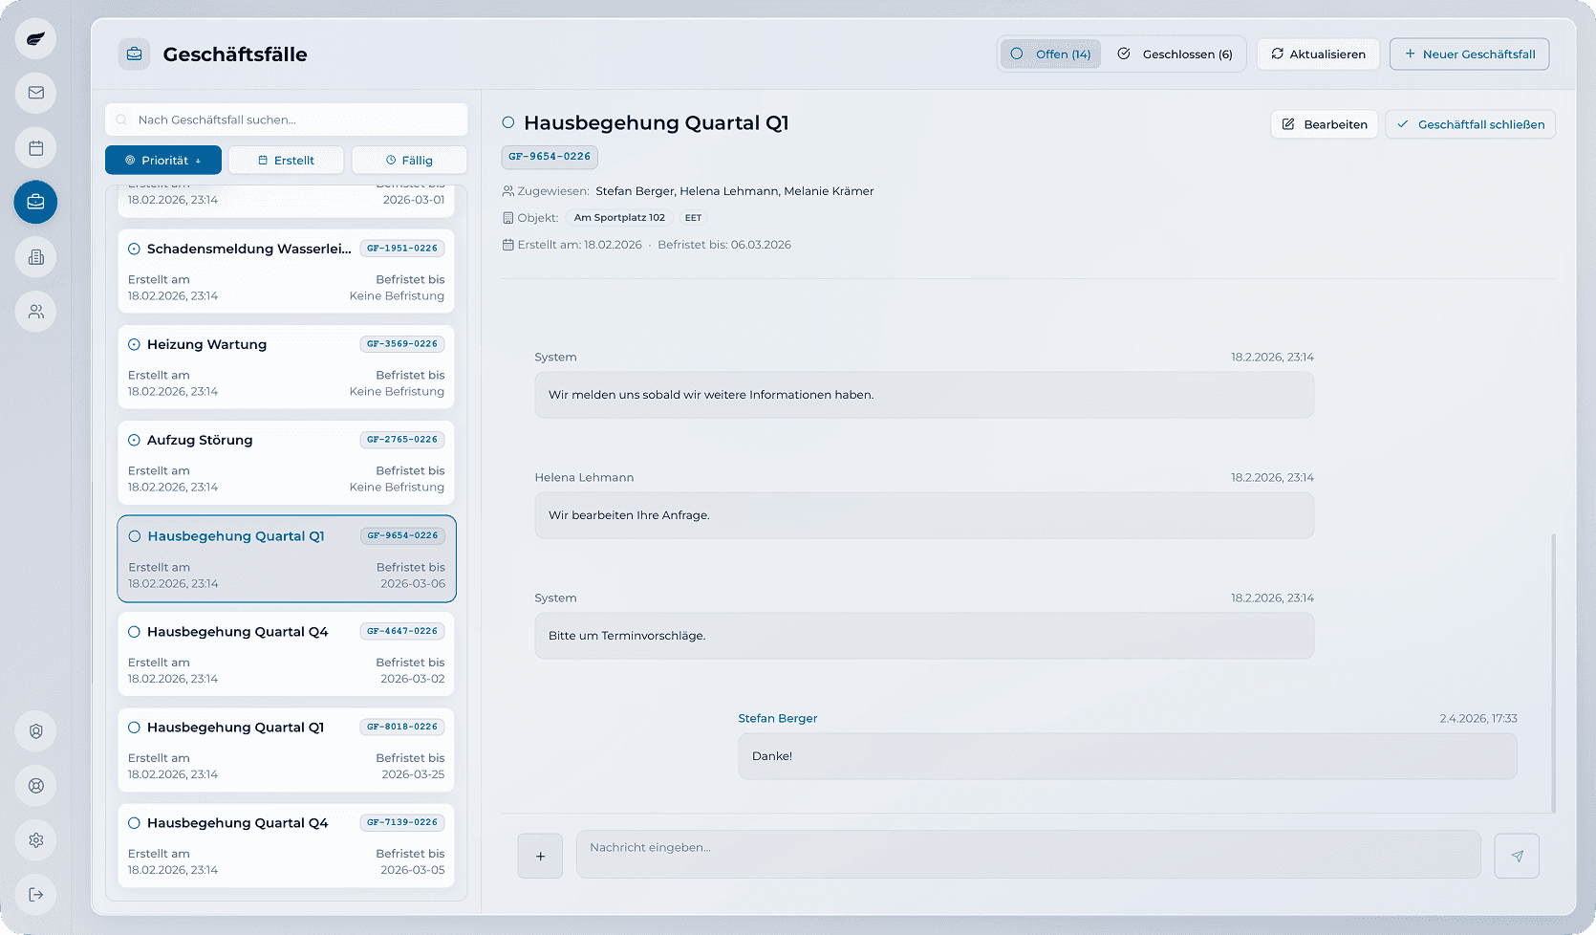Open the lifebuoy support sidebar icon
Viewport: 1596px width, 935px height.
[x=35, y=786]
